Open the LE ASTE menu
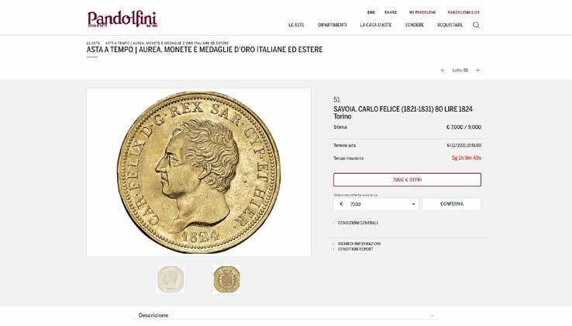The image size is (572, 326). pyautogui.click(x=296, y=25)
